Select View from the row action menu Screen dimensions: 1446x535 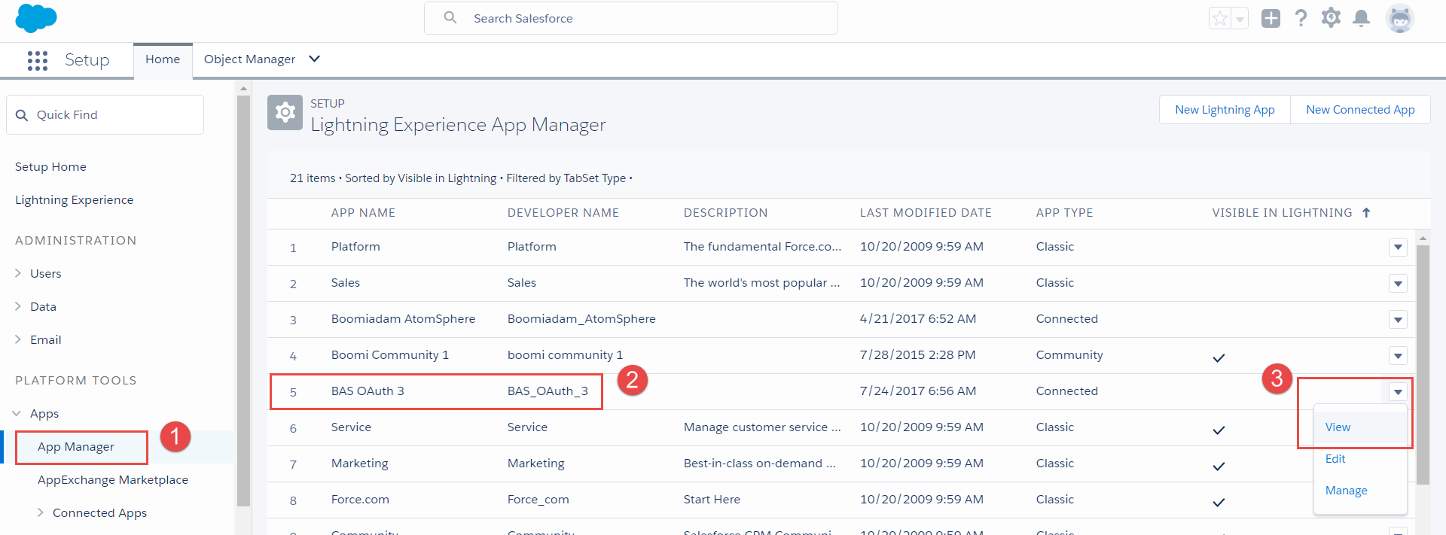coord(1338,427)
